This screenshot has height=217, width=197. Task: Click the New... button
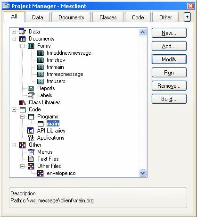(x=169, y=33)
